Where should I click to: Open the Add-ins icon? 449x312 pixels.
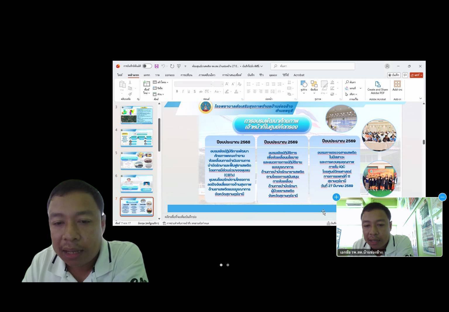tap(397, 86)
